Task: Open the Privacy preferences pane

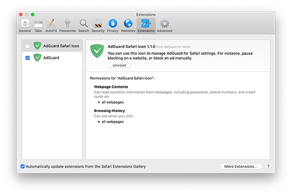Action: click(112, 25)
